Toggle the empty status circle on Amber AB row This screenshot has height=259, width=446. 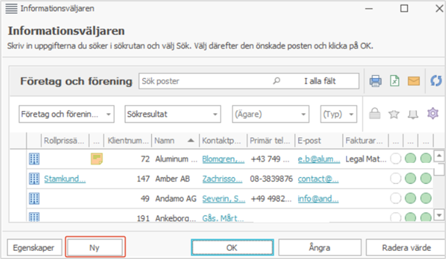pyautogui.click(x=397, y=179)
